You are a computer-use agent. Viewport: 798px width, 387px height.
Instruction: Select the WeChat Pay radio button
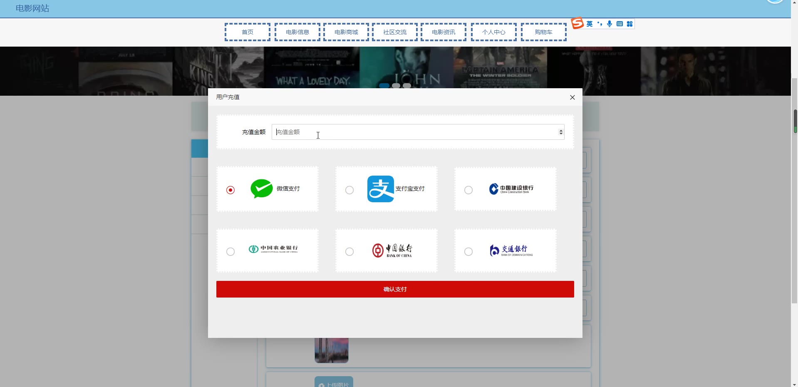tap(230, 190)
